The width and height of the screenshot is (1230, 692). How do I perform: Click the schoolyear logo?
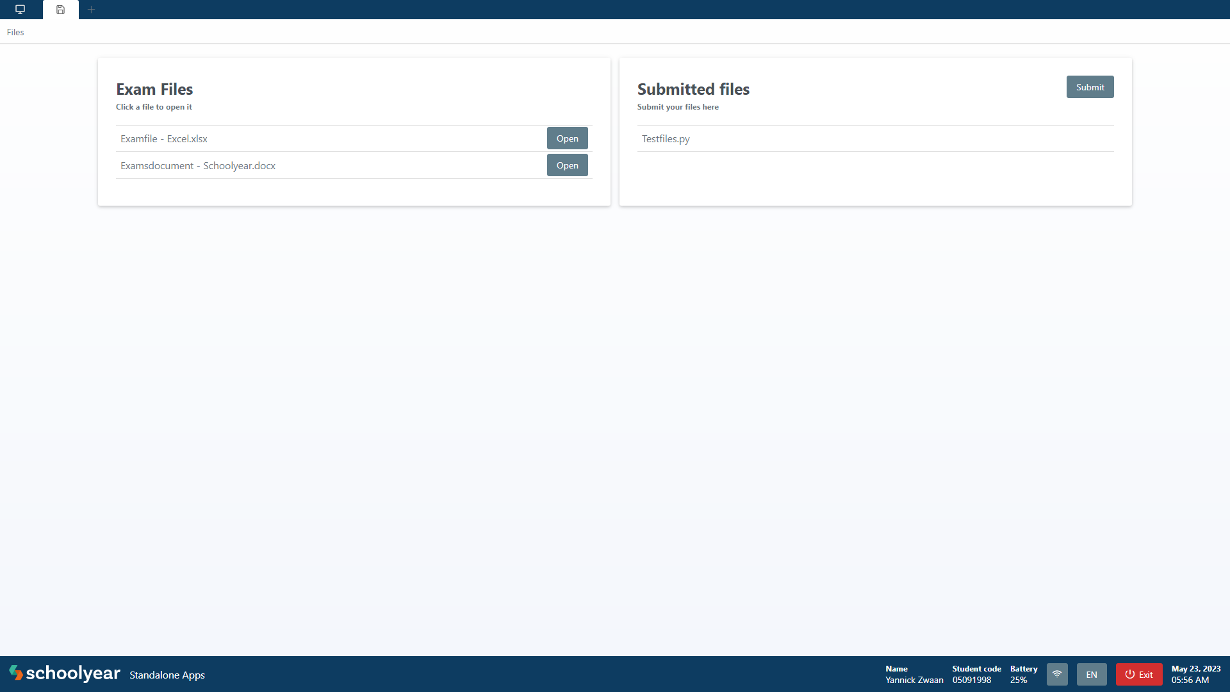click(64, 673)
